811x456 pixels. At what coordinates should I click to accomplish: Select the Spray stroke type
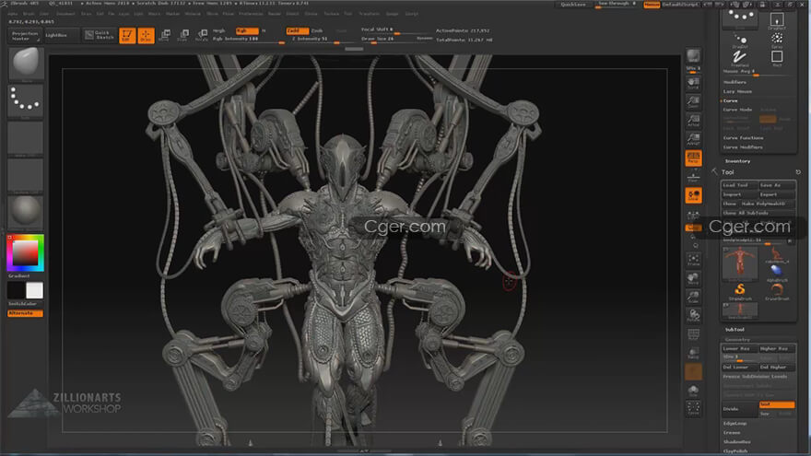(776, 41)
